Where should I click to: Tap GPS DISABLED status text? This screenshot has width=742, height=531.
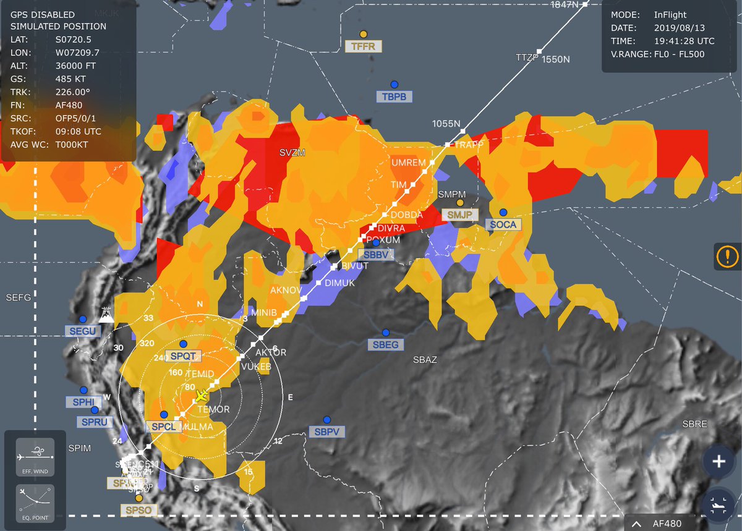click(x=43, y=14)
